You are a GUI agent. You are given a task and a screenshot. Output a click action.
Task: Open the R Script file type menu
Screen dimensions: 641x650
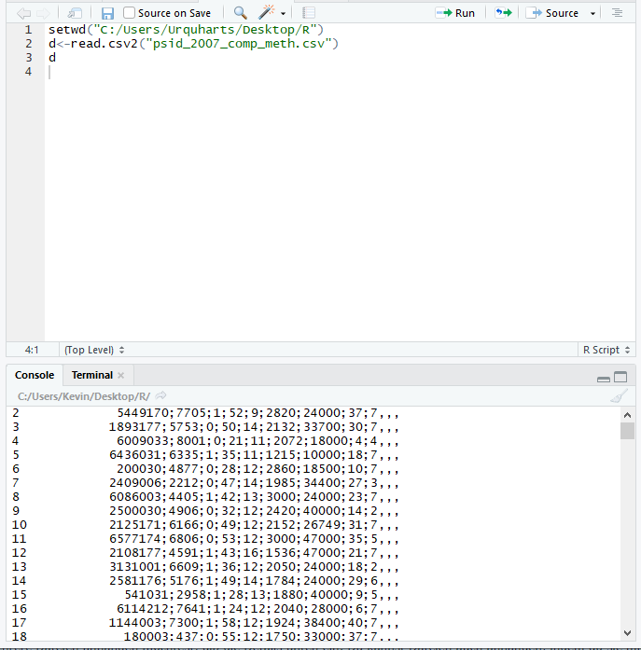point(606,350)
